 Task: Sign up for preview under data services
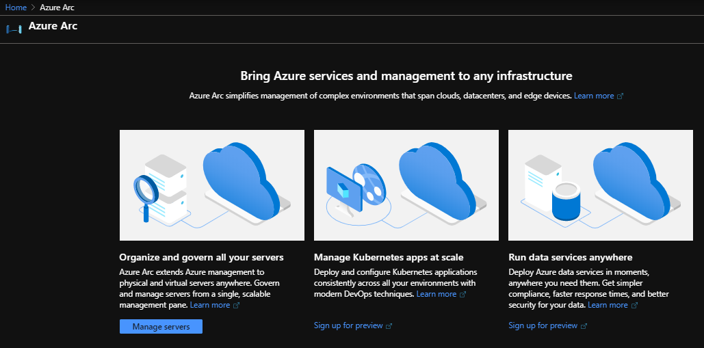click(543, 325)
